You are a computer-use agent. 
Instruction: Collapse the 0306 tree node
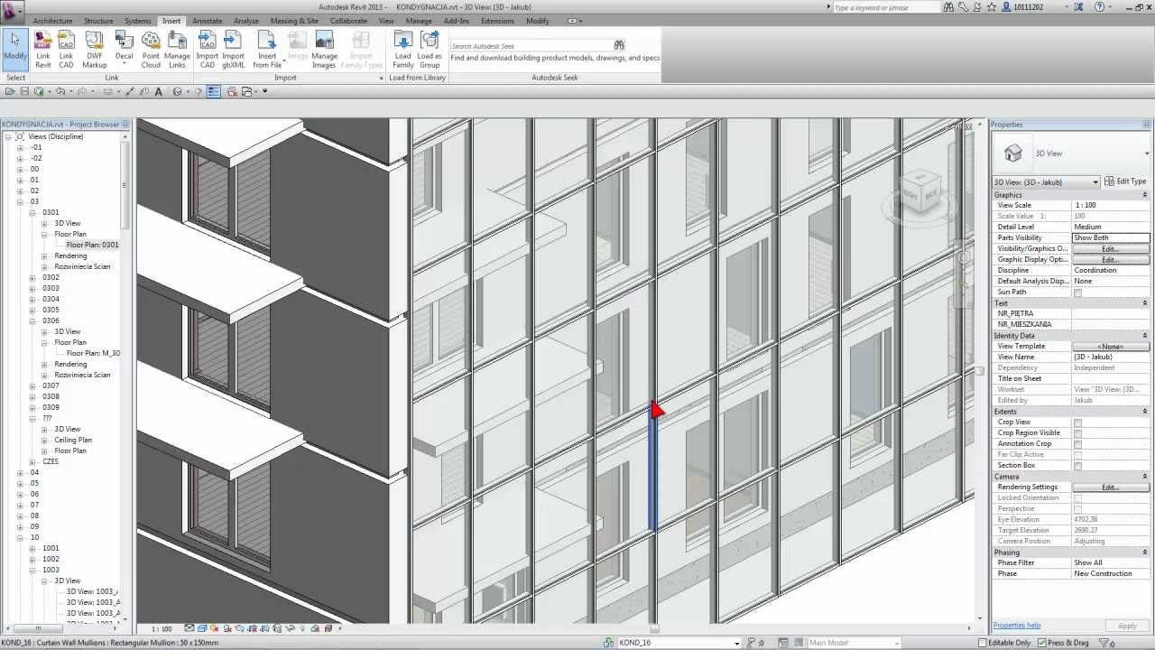32,321
